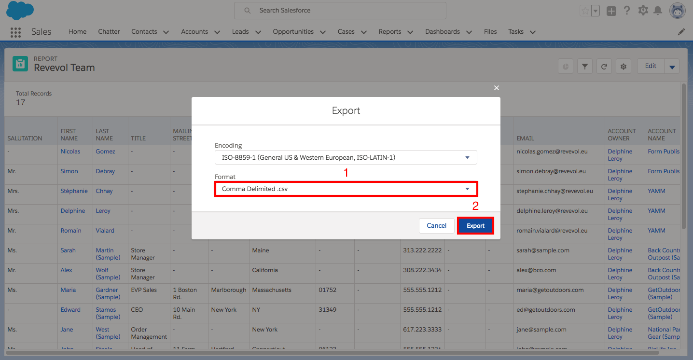This screenshot has width=693, height=360.
Task: Click the pencil icon to personalize navigation
Action: 681,32
